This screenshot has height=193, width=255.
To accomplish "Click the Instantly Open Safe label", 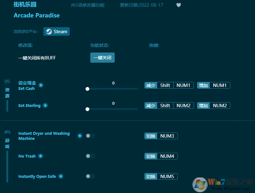I will (37, 177).
